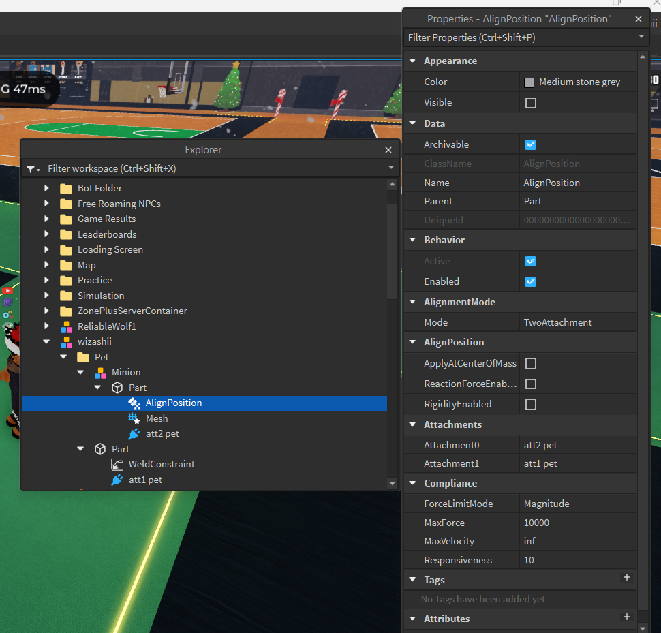
Task: Expand the Map folder
Action: [x=46, y=265]
